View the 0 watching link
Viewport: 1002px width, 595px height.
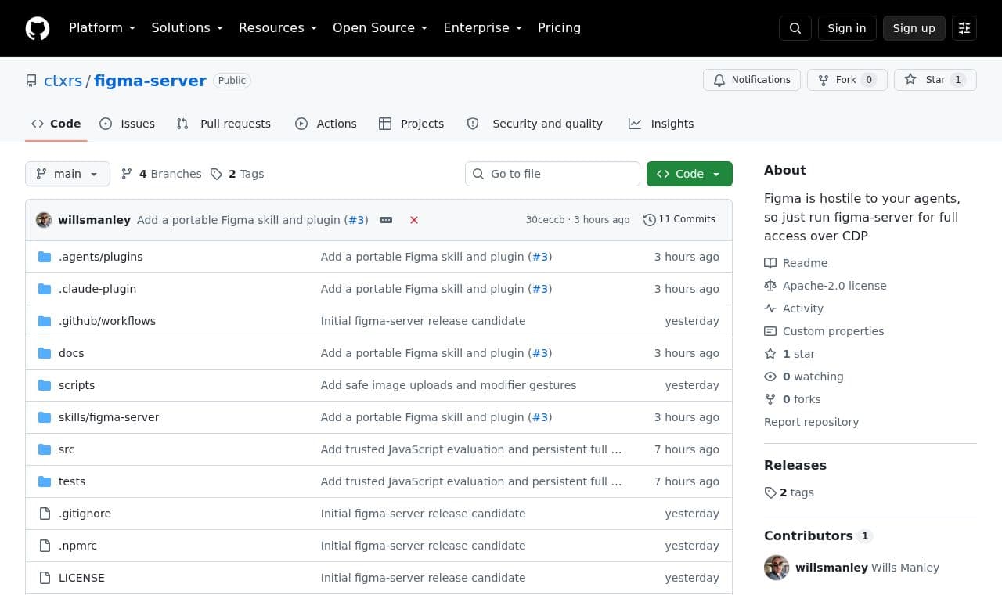click(x=803, y=377)
